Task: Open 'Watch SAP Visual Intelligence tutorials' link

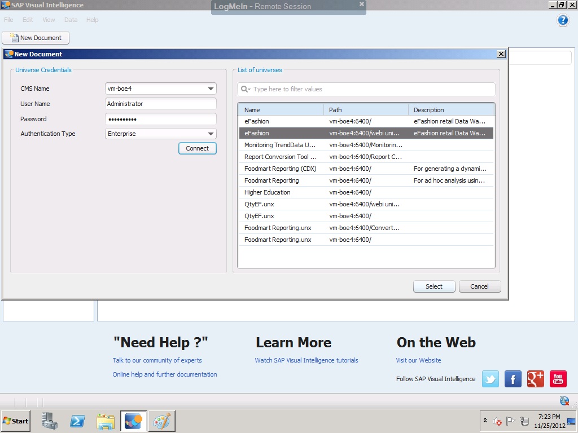Action: point(306,360)
